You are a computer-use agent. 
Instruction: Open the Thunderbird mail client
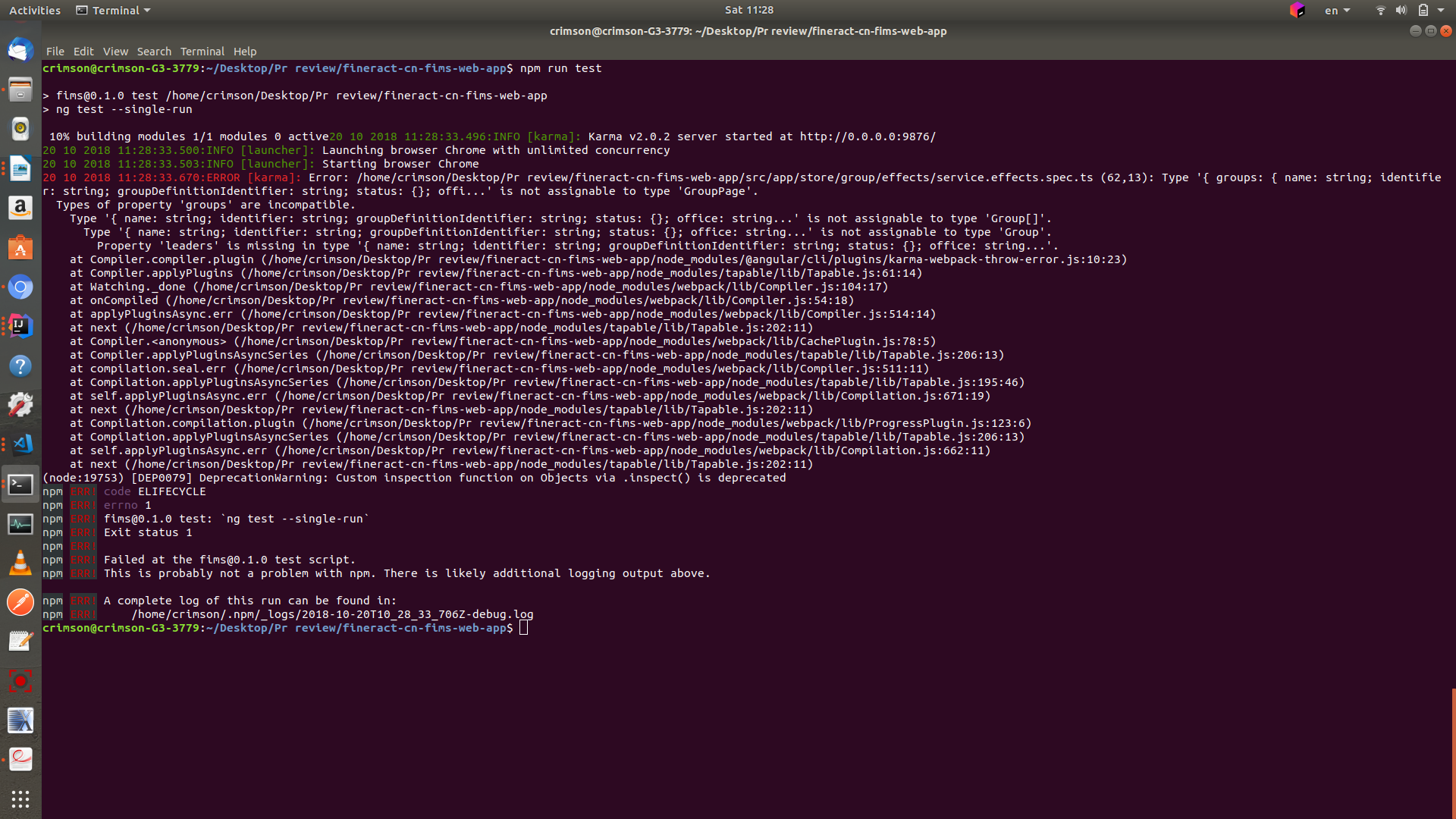tap(20, 50)
